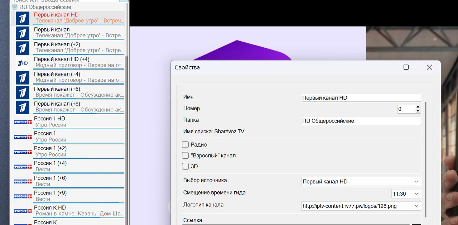Increase the Номер value with up arrow
The width and height of the screenshot is (458, 225).
(x=418, y=107)
